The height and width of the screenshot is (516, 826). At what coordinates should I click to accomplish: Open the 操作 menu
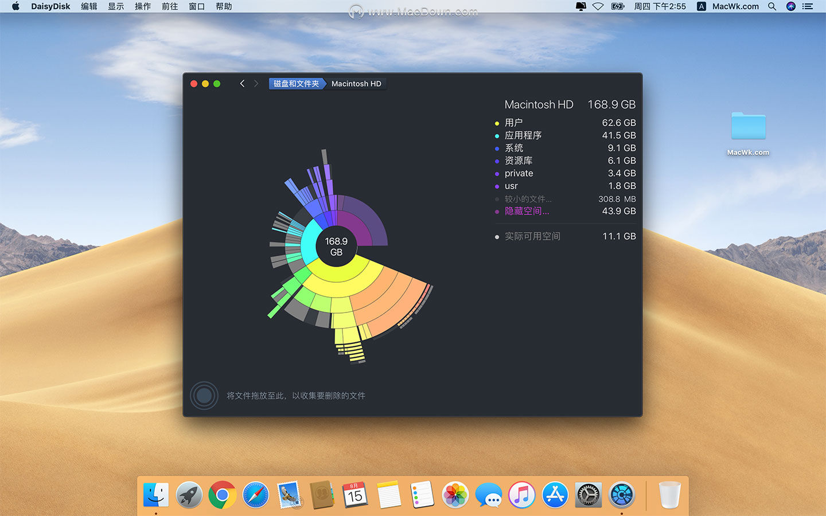click(143, 6)
